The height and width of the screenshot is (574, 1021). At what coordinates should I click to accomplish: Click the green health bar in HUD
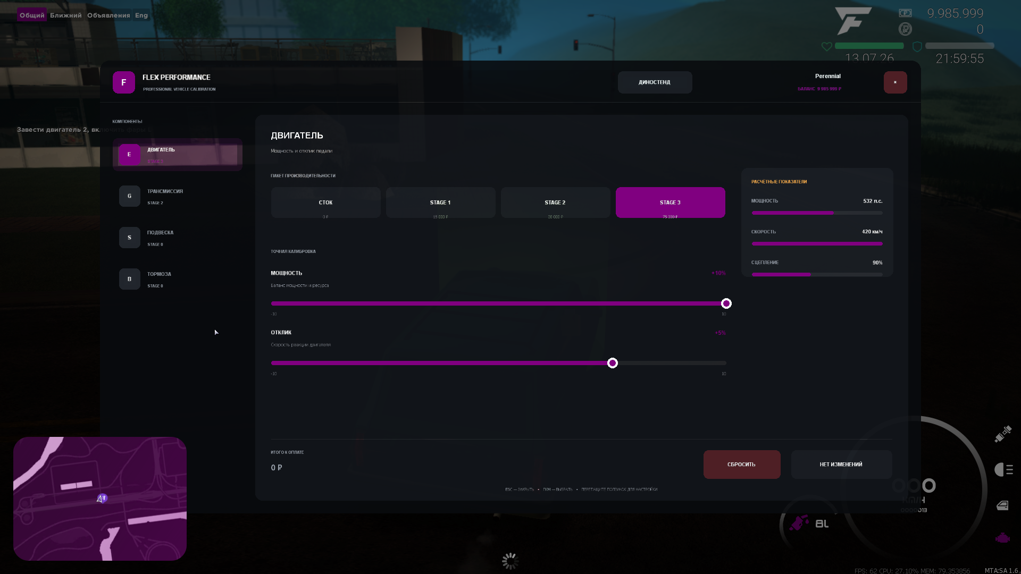(869, 46)
